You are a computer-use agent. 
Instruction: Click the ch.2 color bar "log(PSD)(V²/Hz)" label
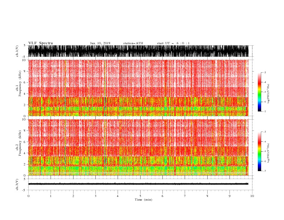point(269,153)
